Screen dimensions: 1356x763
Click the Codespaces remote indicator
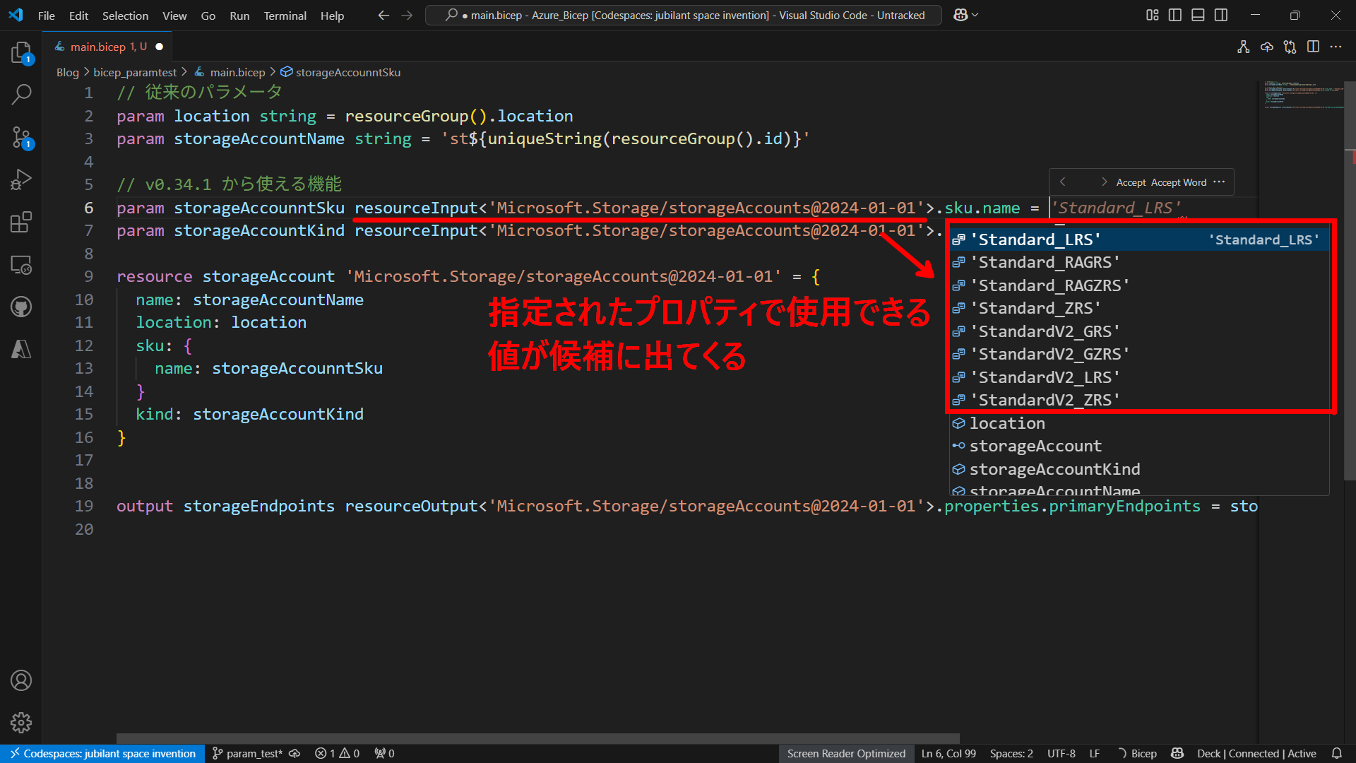click(102, 754)
